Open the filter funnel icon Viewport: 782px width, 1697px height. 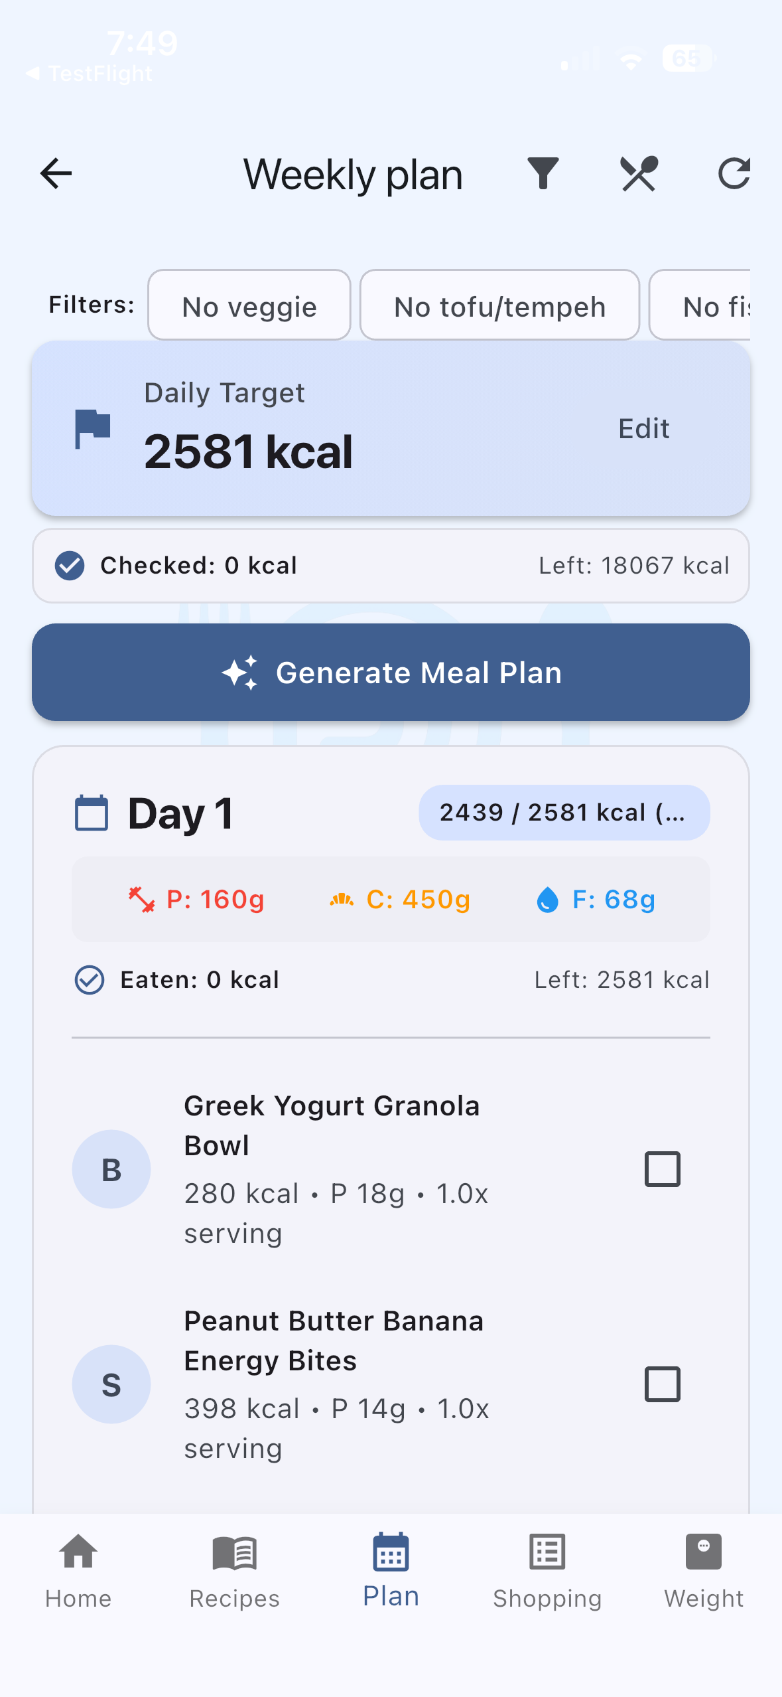(543, 174)
